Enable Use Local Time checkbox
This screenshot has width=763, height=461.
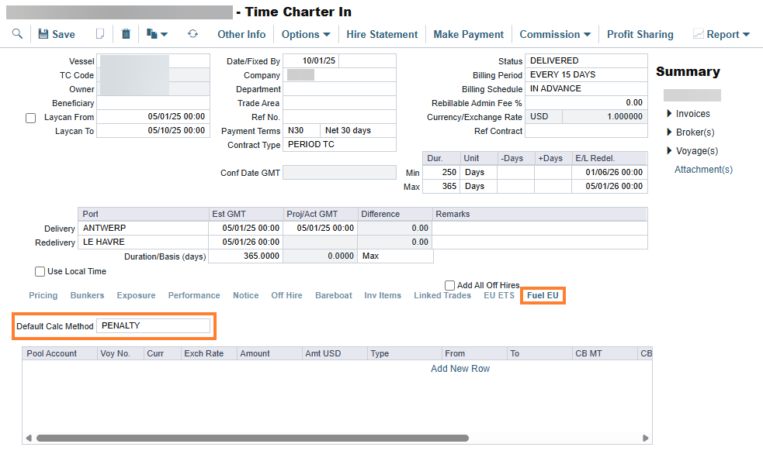coord(40,271)
